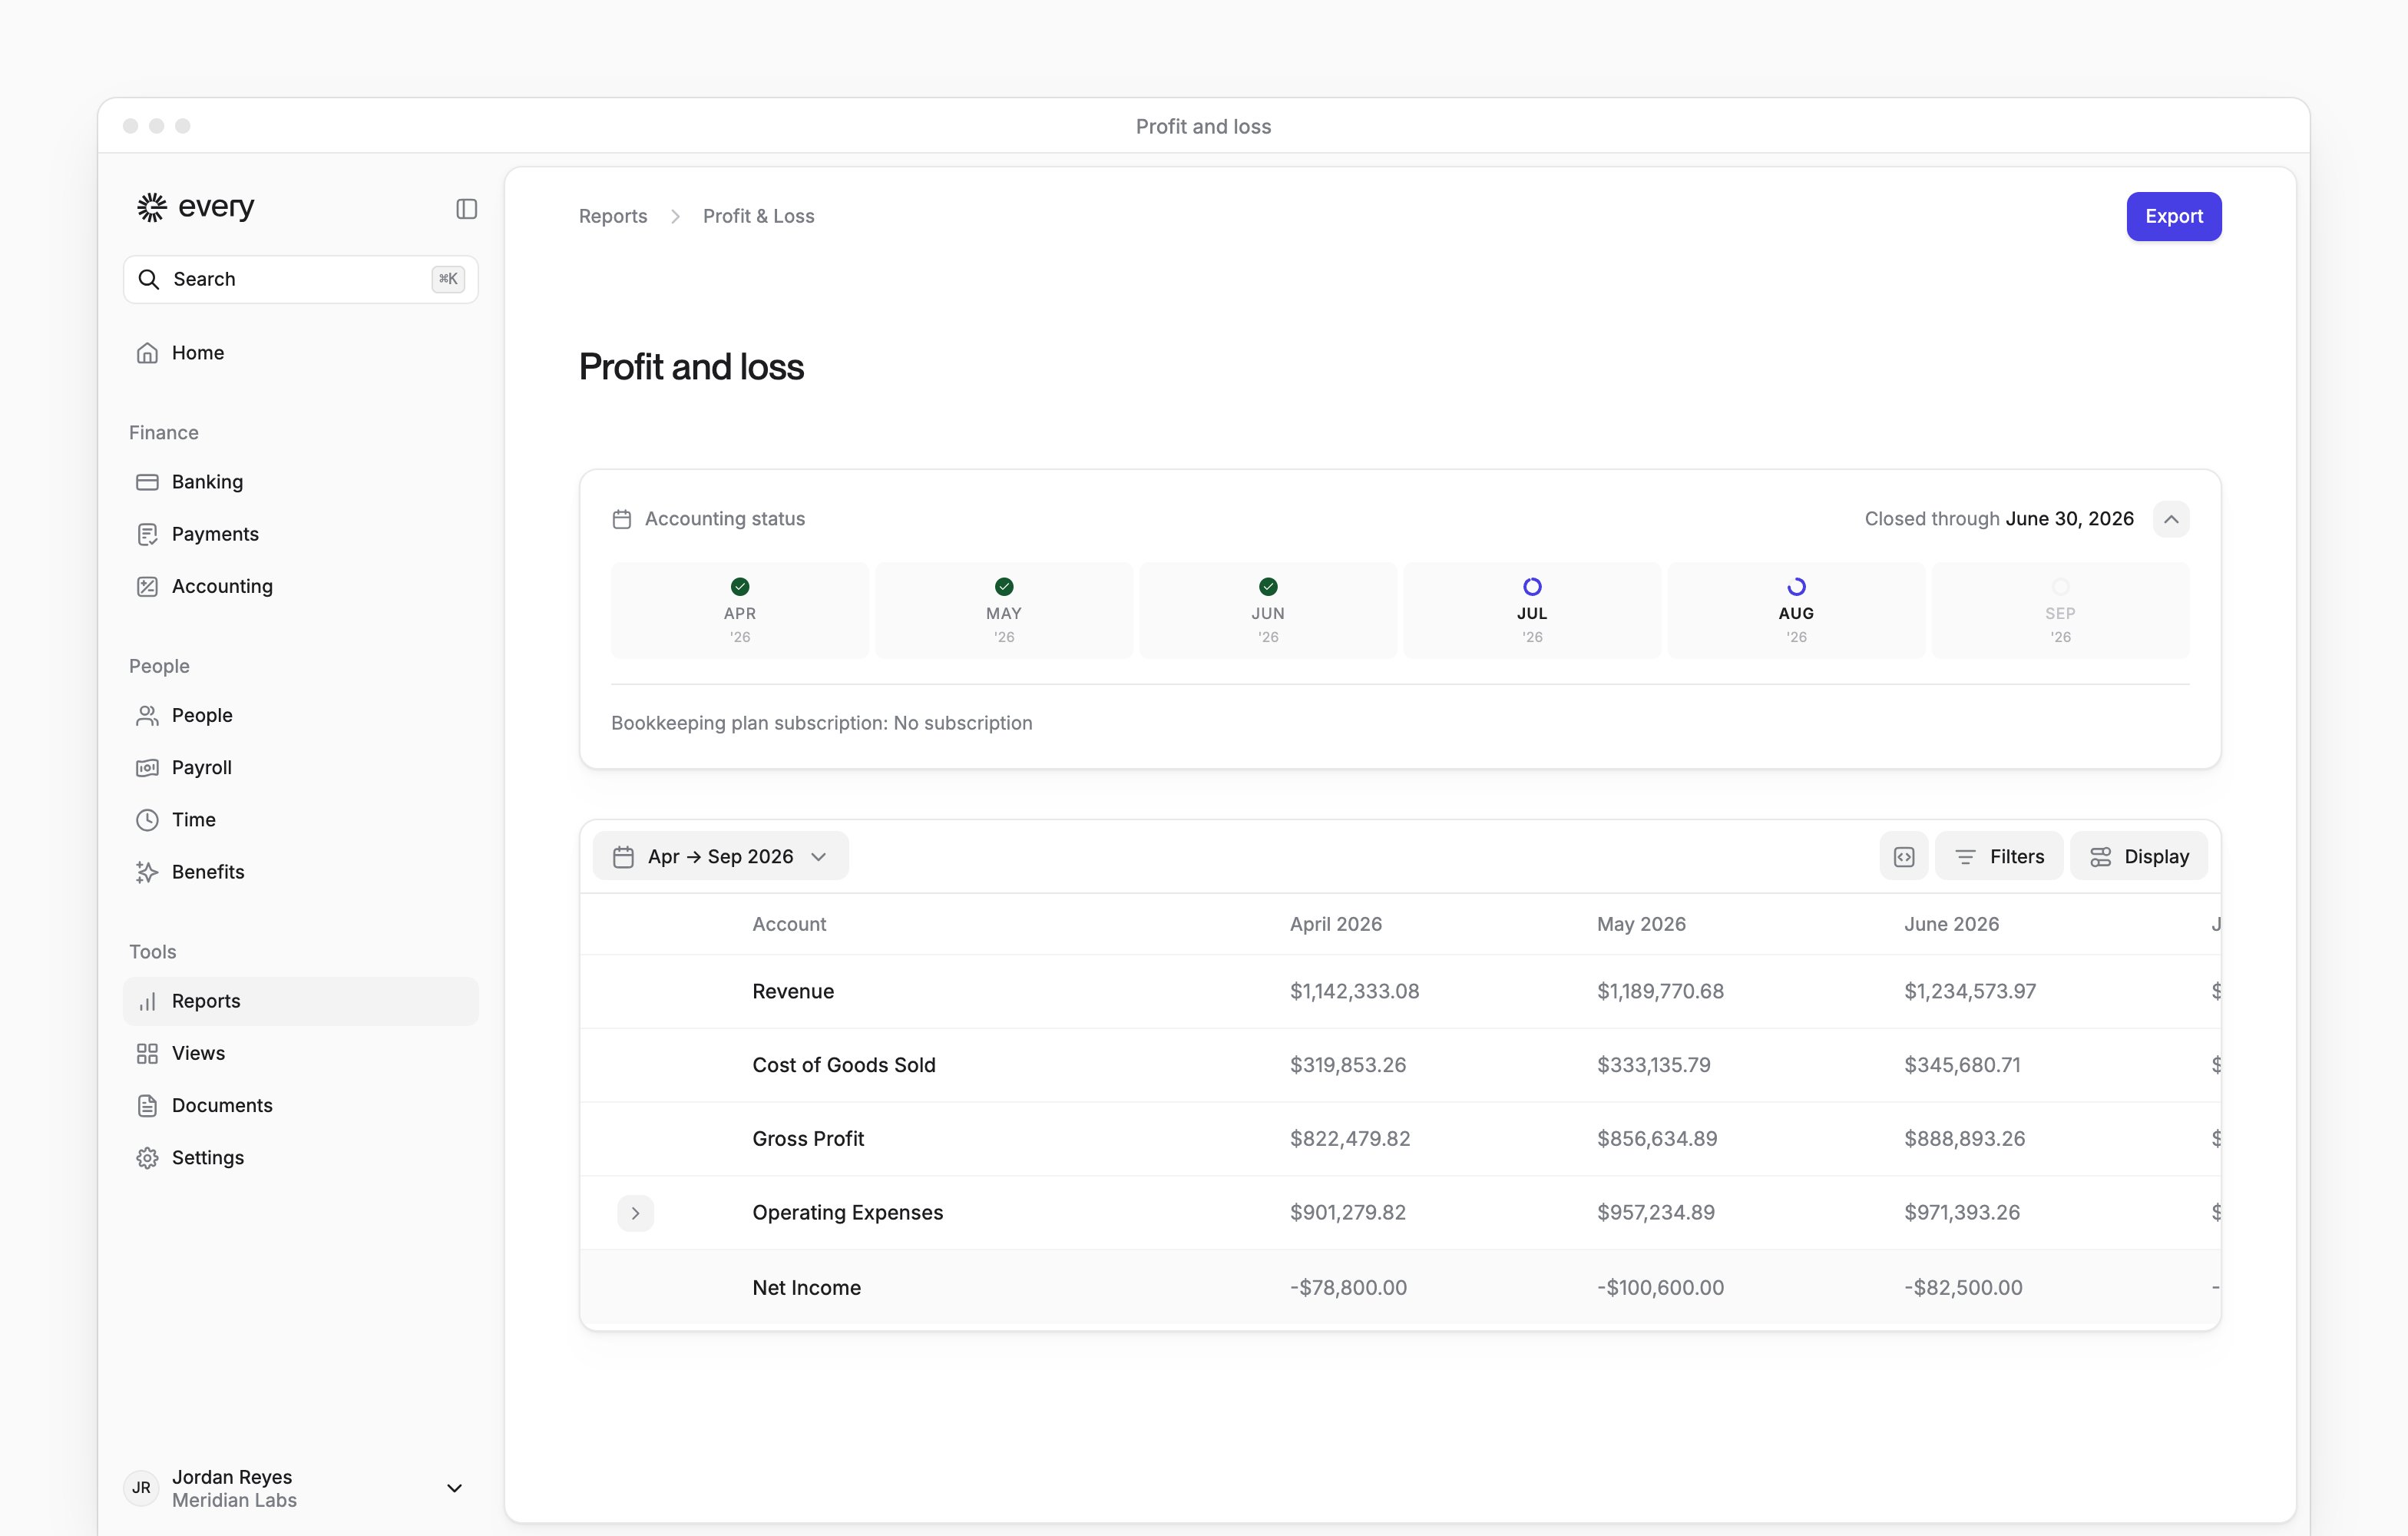
Task: Open the Display options
Action: point(2138,856)
